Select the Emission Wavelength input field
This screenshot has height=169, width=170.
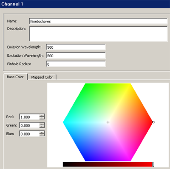[x=76, y=47]
